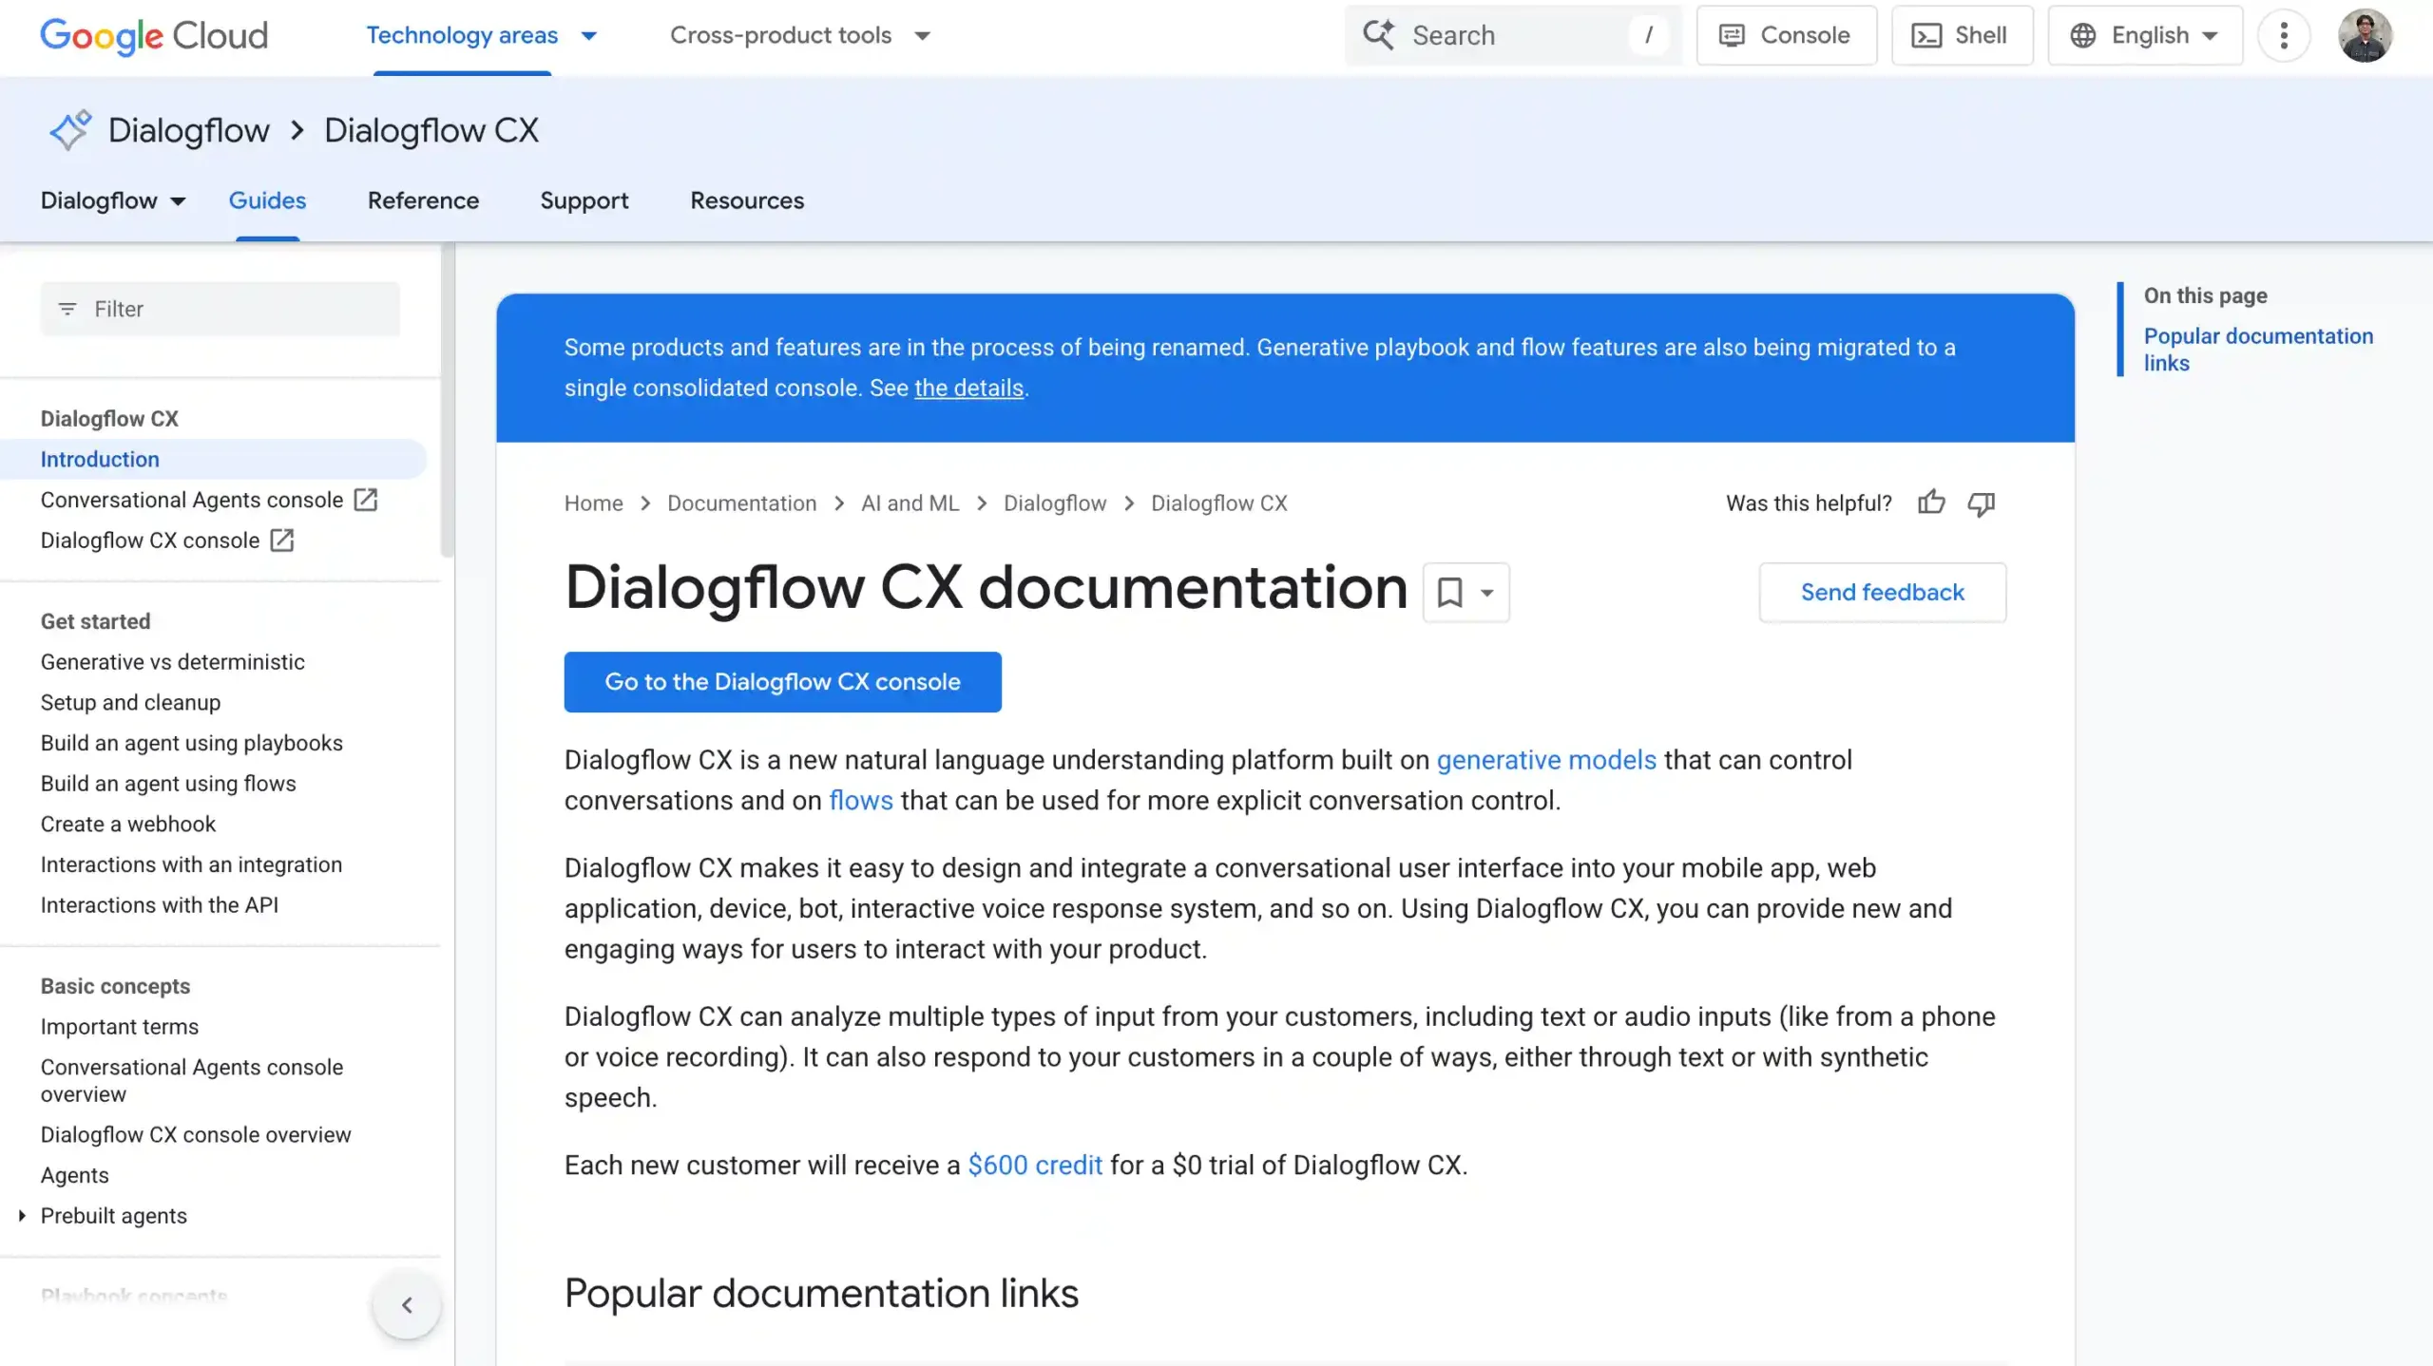Open the Google Cloud Console

[1784, 35]
